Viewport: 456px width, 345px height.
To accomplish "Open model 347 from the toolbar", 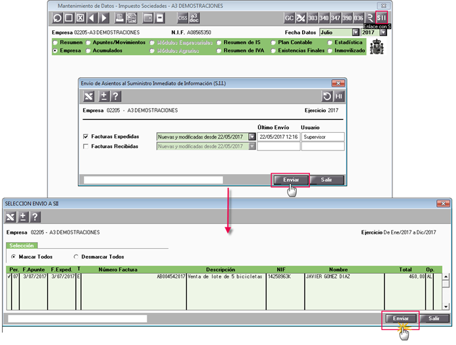I will [x=335, y=18].
